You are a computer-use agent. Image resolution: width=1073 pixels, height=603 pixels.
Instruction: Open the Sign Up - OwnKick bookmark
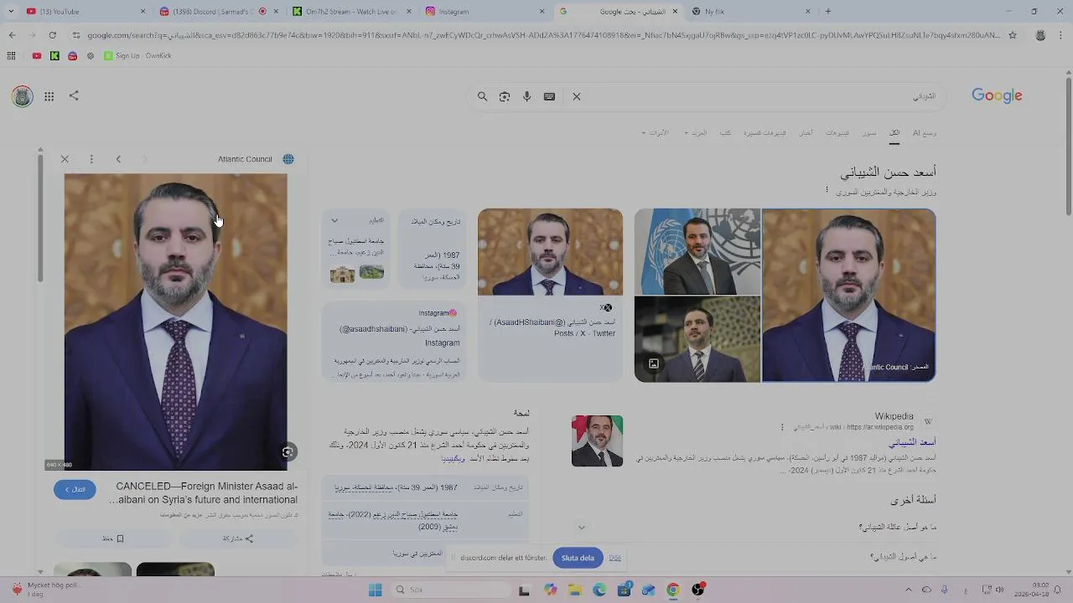point(137,56)
